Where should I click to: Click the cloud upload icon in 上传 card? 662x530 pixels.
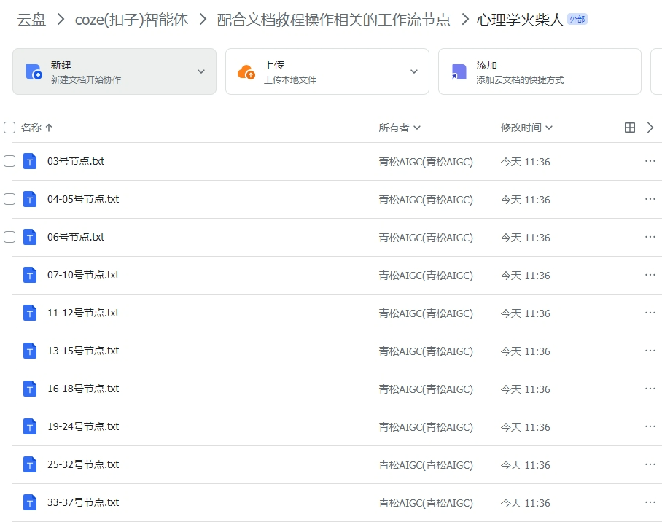coord(245,71)
